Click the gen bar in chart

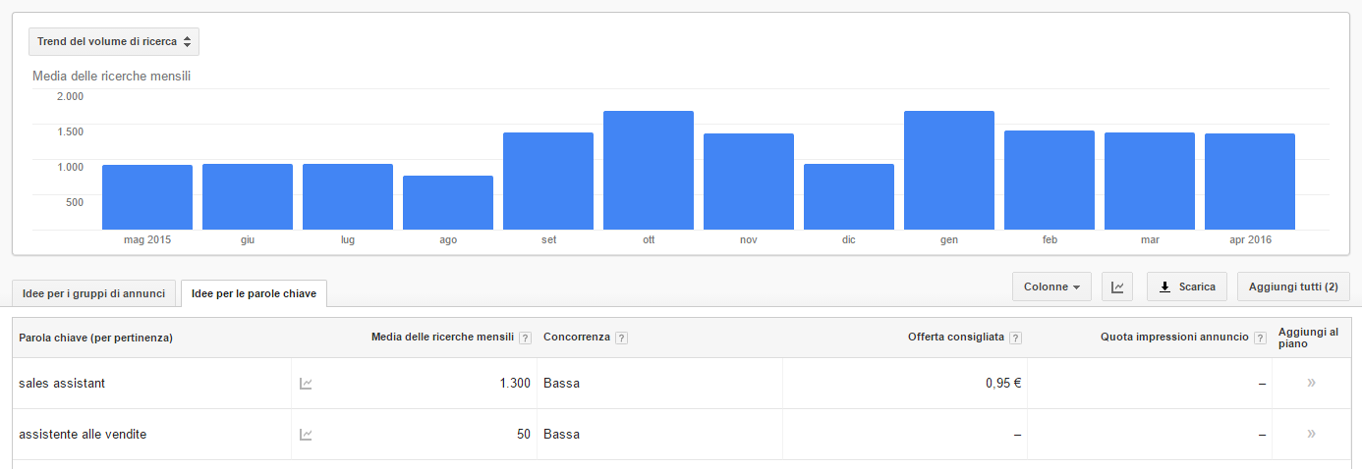tap(949, 171)
